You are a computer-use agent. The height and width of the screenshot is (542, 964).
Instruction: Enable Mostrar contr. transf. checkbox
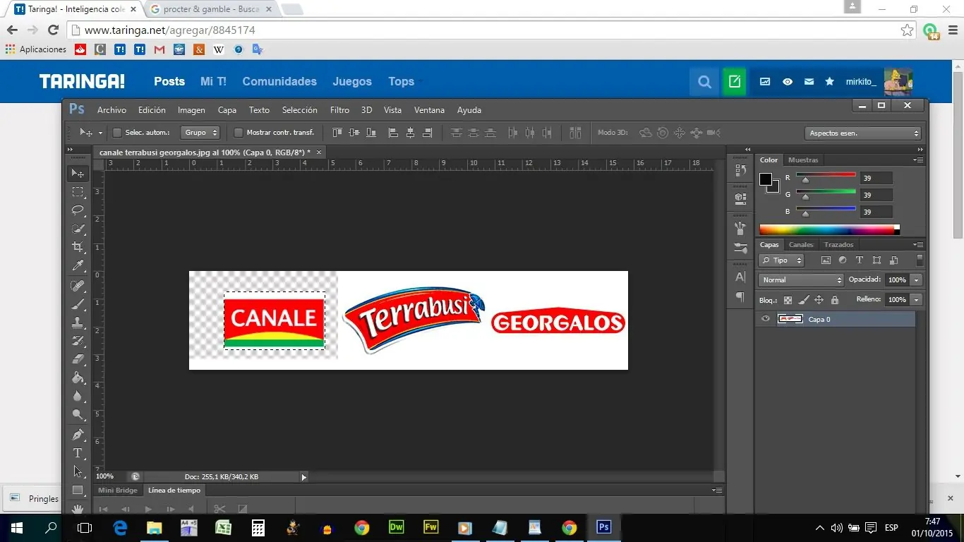239,133
